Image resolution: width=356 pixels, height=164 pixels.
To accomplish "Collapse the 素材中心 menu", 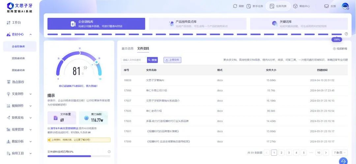I will pyautogui.click(x=31, y=35).
